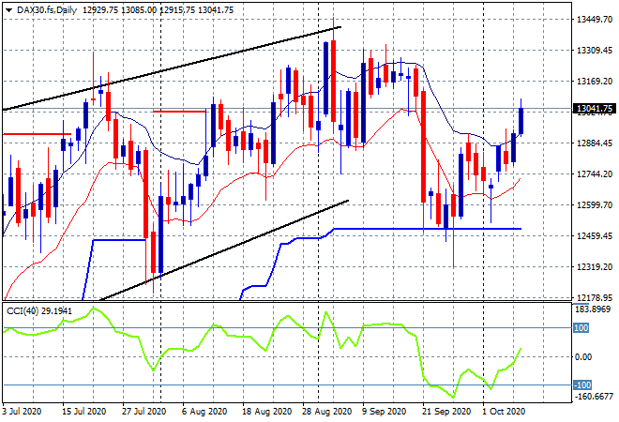Click the 13309.45 price axis label
Screen dimensions: 619x422
click(x=594, y=50)
